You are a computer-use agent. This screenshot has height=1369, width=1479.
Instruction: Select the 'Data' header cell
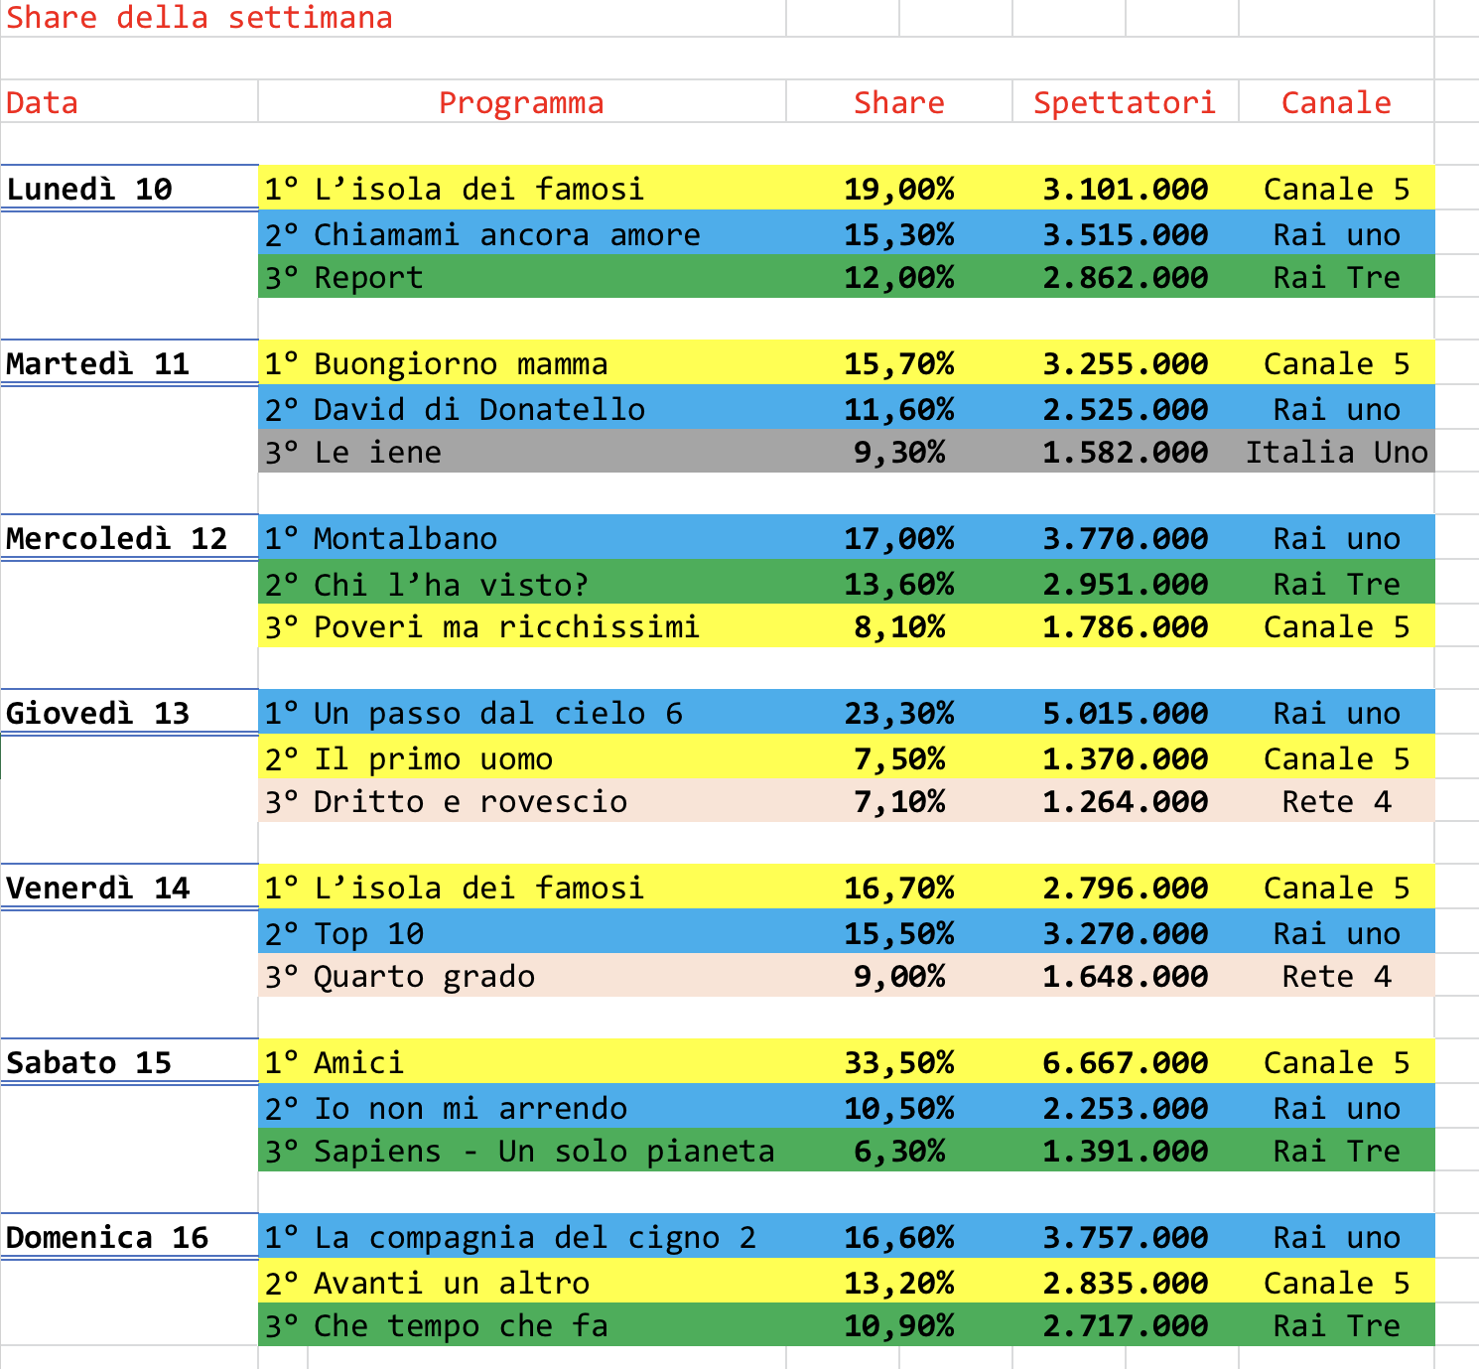pos(42,102)
